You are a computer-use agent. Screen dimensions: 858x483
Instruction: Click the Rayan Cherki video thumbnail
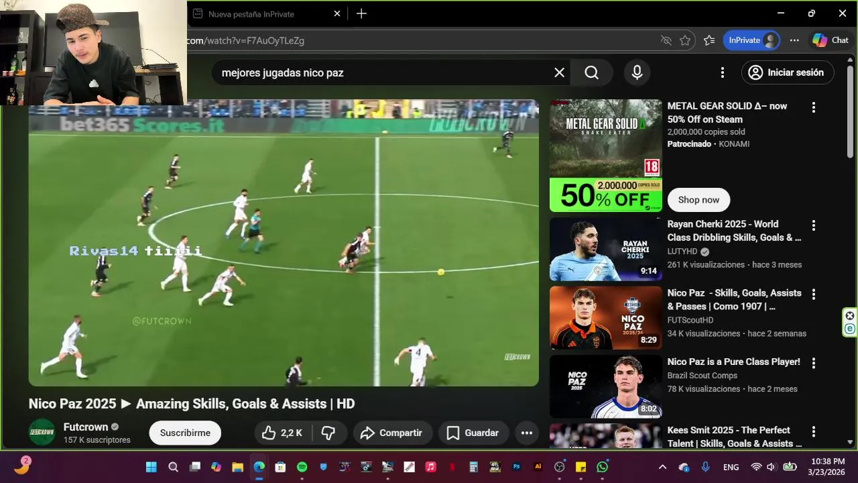(x=606, y=249)
